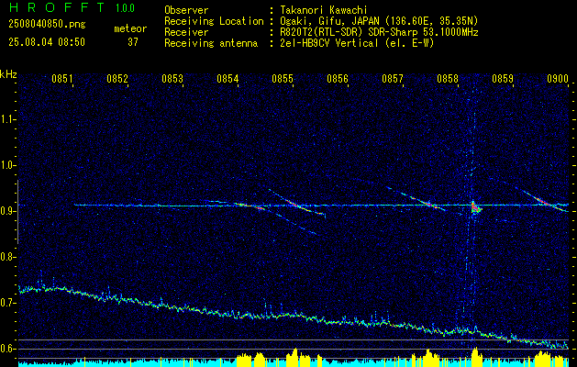The image size is (577, 367).
Task: Click the diagonal echo trail crossing 0855
Action: [296, 202]
